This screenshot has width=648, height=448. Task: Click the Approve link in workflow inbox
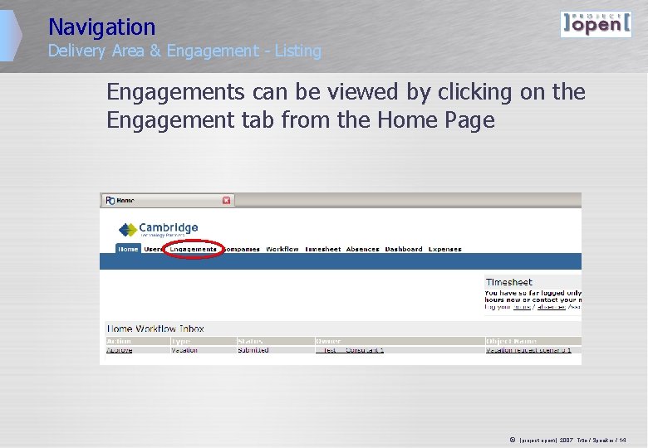[x=120, y=350]
